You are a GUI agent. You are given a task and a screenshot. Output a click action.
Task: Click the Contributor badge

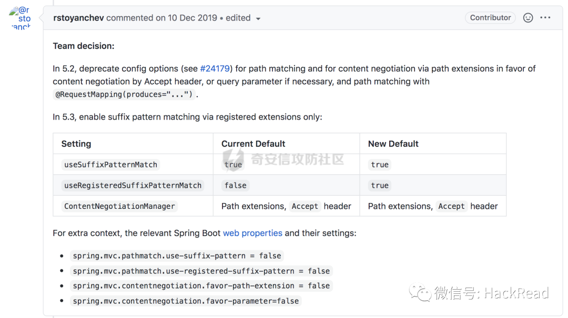coord(490,18)
